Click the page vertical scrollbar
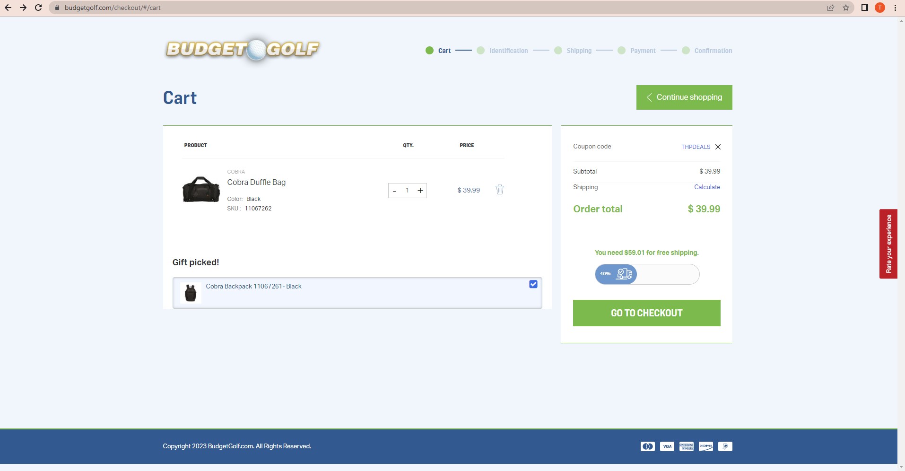The height and width of the screenshot is (471, 905). (901, 244)
